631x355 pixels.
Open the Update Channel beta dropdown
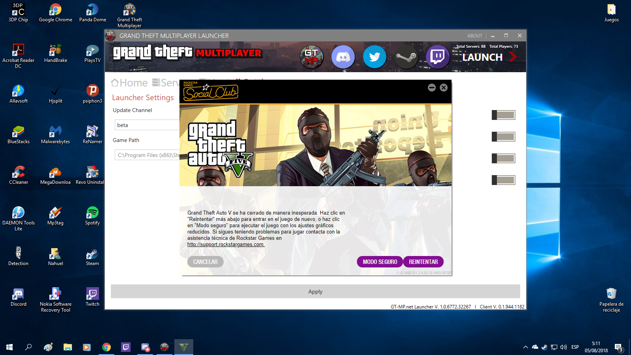tap(147, 125)
